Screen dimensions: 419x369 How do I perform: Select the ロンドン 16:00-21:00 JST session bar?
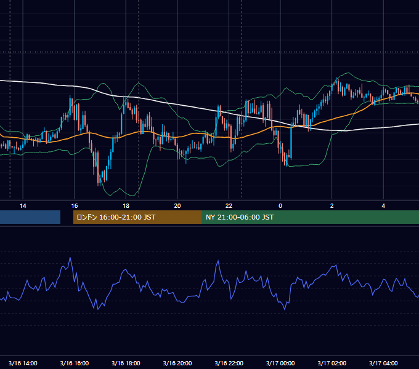tap(137, 217)
